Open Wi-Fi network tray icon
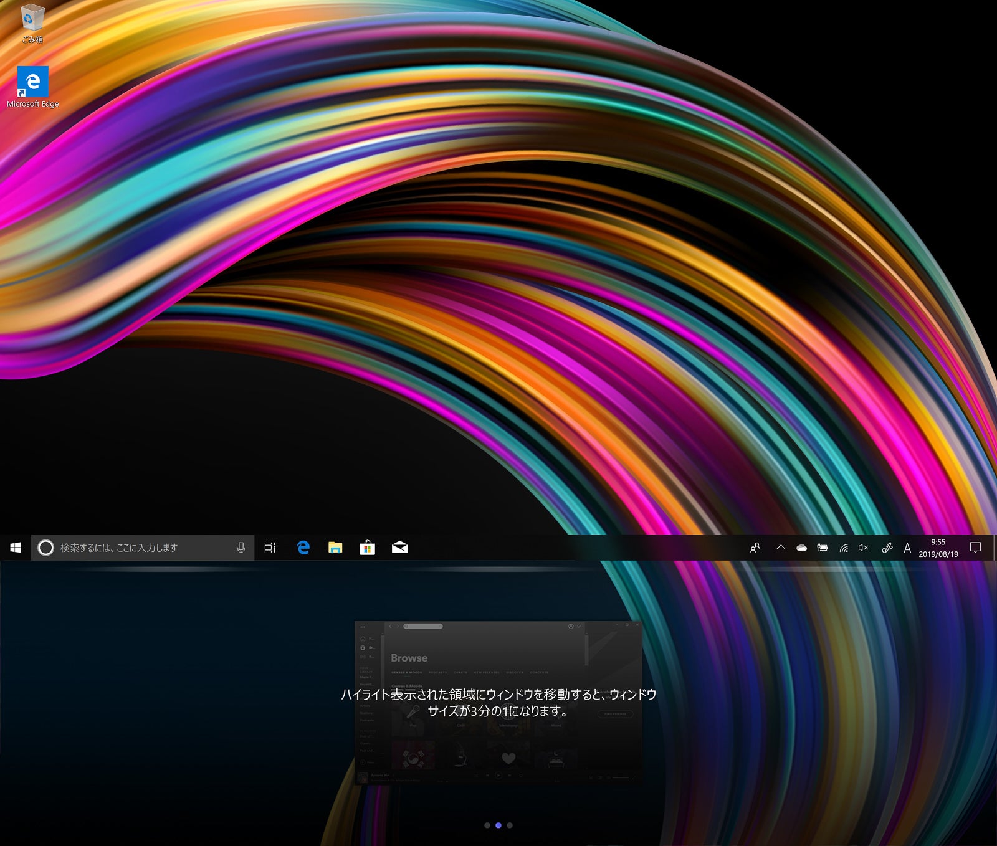This screenshot has height=846, width=997. 844,548
